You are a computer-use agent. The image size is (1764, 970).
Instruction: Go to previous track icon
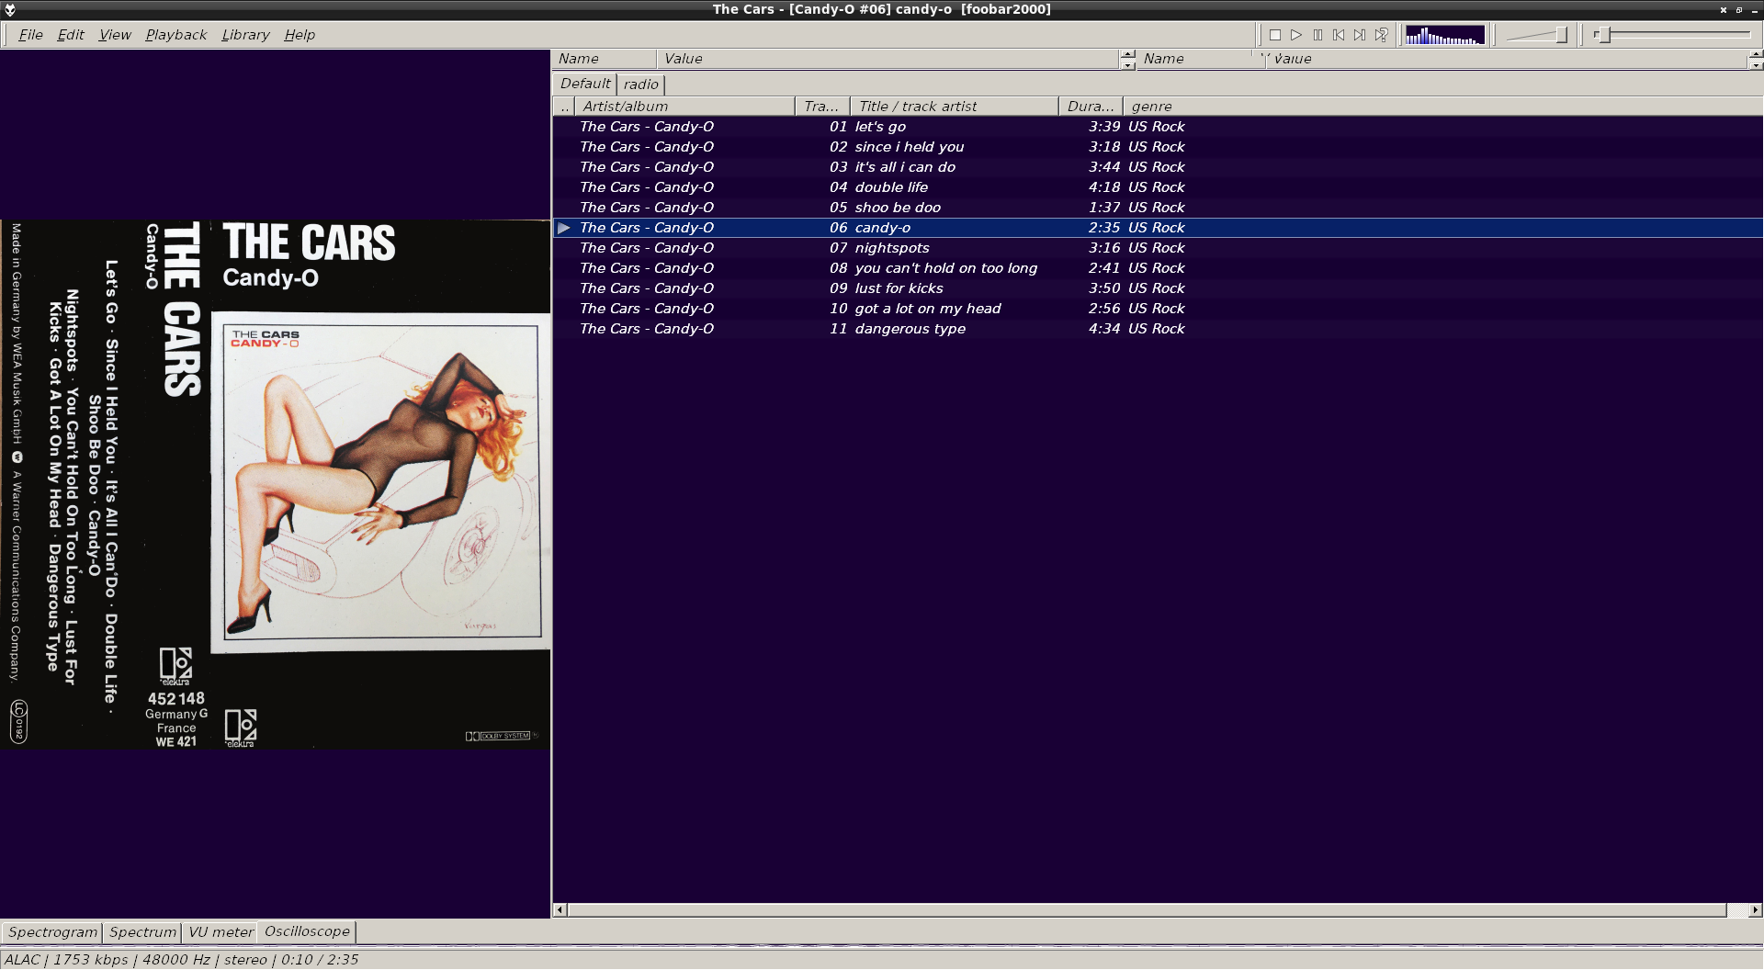[1339, 35]
